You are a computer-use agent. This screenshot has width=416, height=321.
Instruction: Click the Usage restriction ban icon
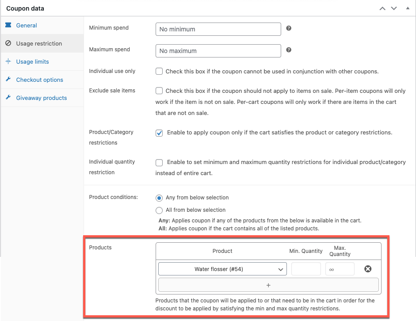8,43
